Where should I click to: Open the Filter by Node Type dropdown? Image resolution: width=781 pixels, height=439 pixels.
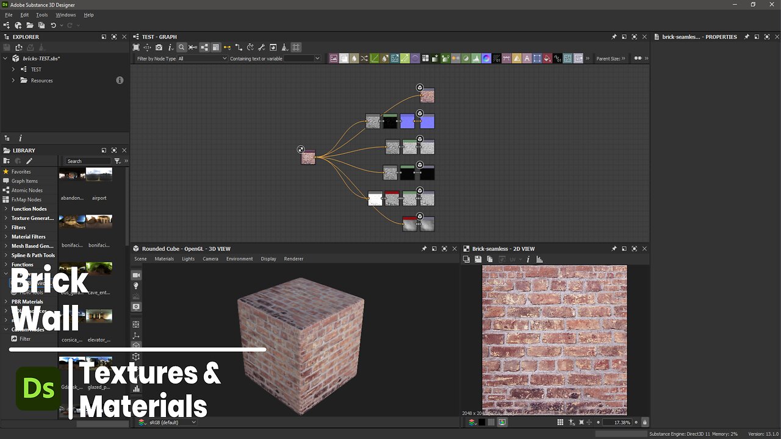(x=201, y=59)
